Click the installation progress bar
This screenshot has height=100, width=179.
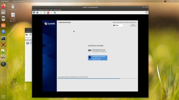pos(98,78)
